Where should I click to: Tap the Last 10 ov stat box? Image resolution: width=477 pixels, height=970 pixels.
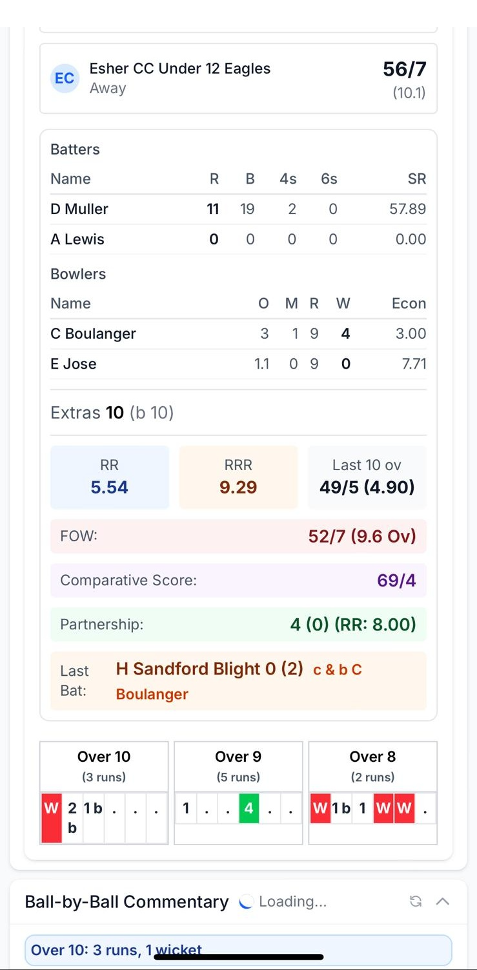(x=367, y=477)
